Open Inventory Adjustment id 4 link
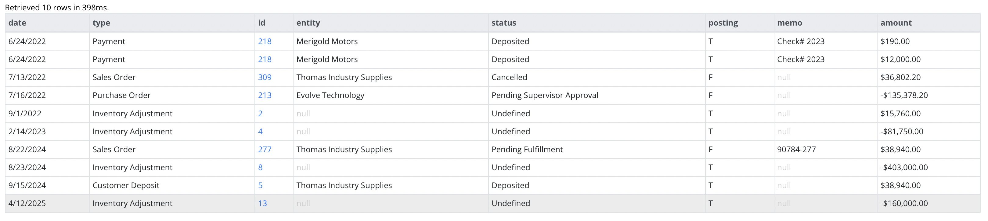 tap(260, 132)
